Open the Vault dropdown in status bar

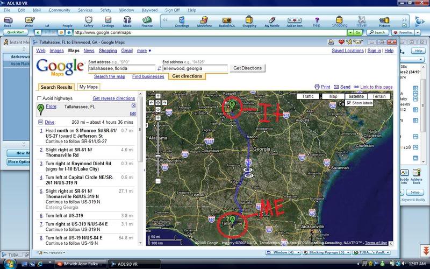[371, 252]
